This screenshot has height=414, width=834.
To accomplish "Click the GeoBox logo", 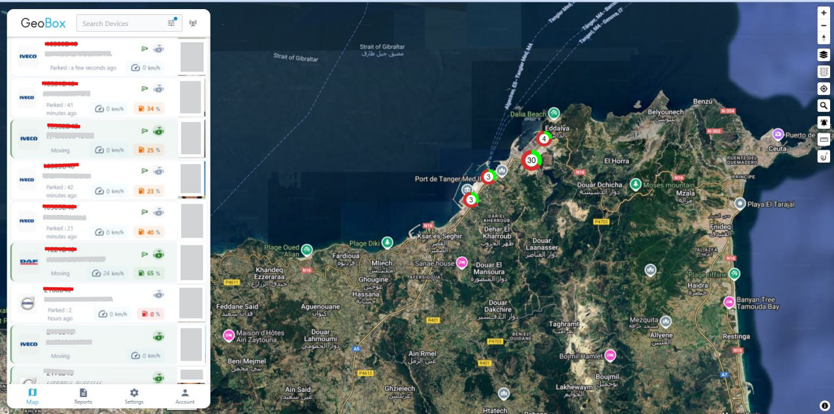I will [43, 23].
